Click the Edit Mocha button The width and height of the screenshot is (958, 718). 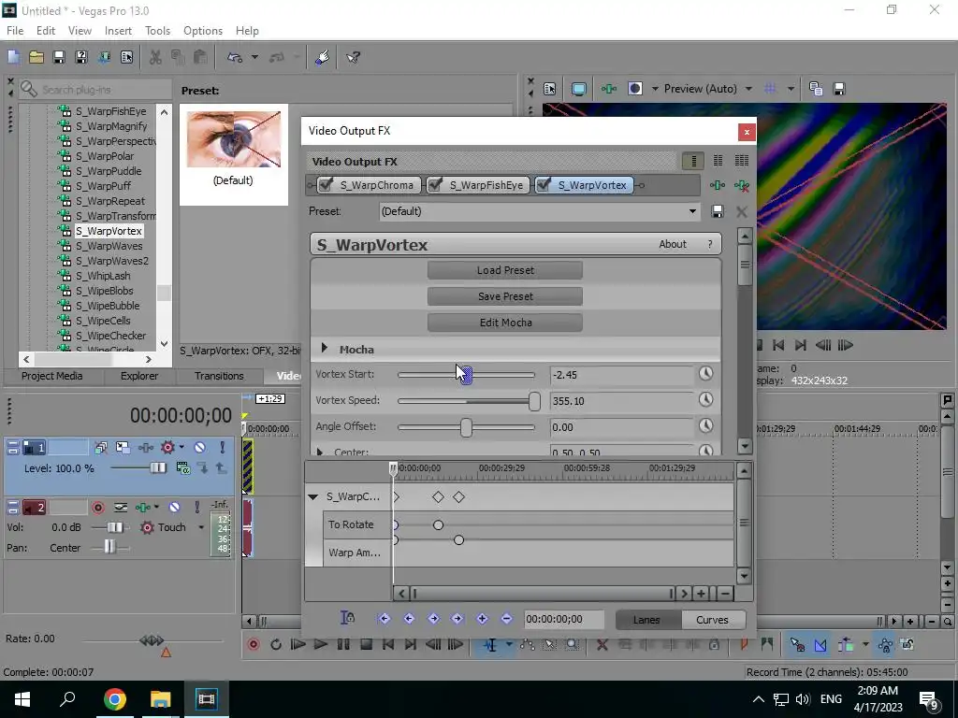pos(505,323)
